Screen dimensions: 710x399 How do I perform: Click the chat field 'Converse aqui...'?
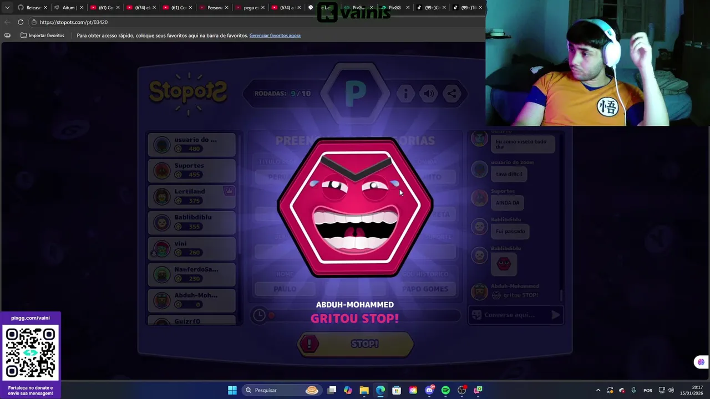click(x=515, y=315)
